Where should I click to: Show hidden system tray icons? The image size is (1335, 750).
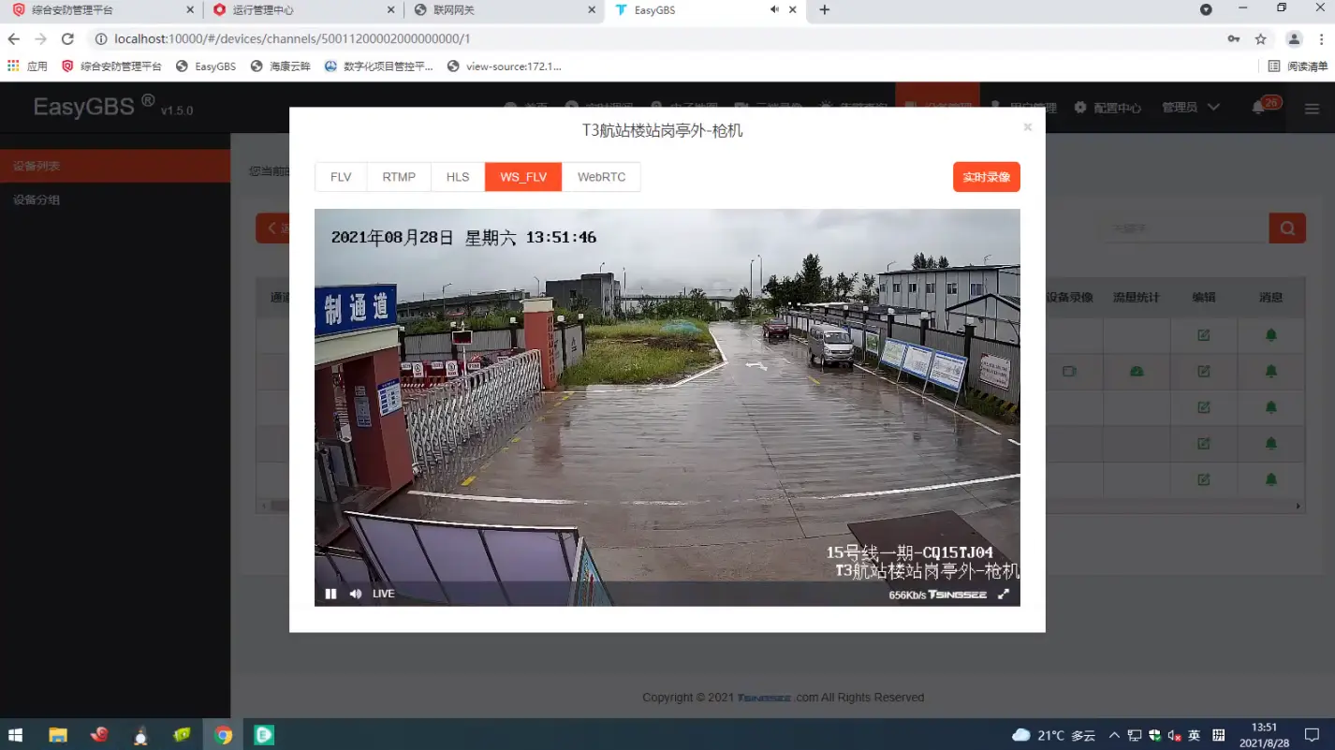point(1114,735)
